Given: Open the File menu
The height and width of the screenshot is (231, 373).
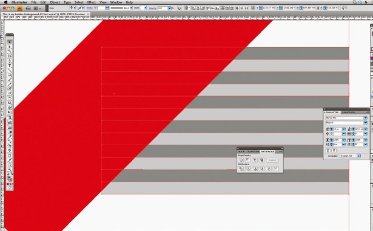Looking at the screenshot, I should [x=34, y=2].
